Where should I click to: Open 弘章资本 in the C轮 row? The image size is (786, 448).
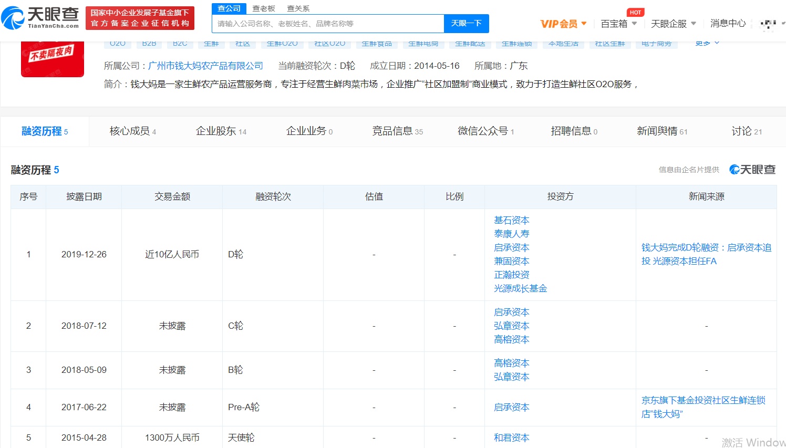pyautogui.click(x=512, y=326)
